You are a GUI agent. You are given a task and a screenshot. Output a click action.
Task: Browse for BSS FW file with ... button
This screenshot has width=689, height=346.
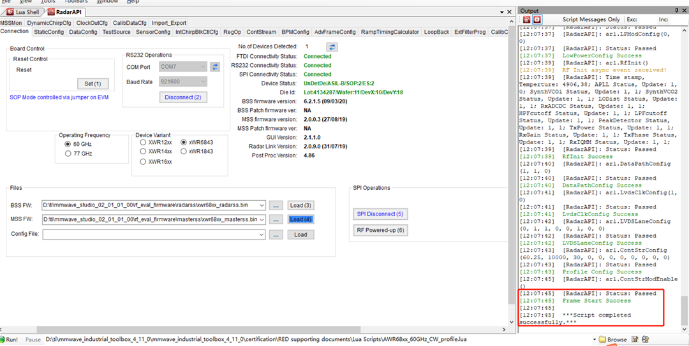pos(276,205)
